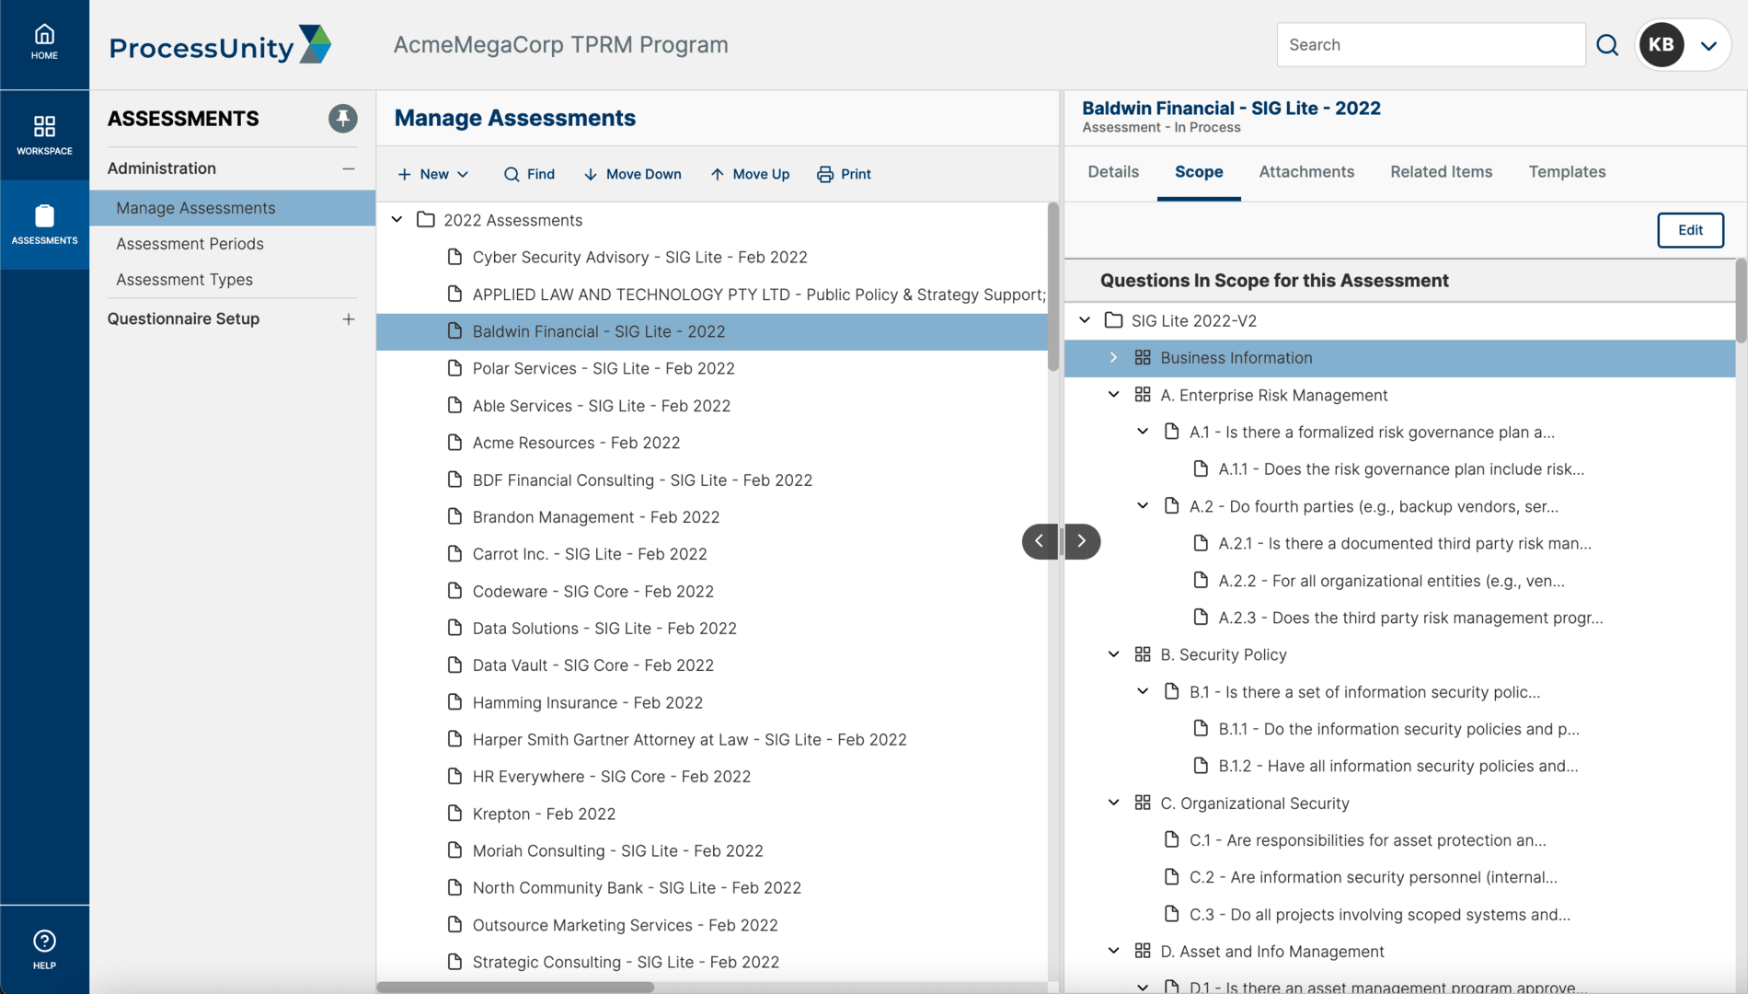The width and height of the screenshot is (1748, 994).
Task: Collapse the Administration section
Action: [348, 168]
